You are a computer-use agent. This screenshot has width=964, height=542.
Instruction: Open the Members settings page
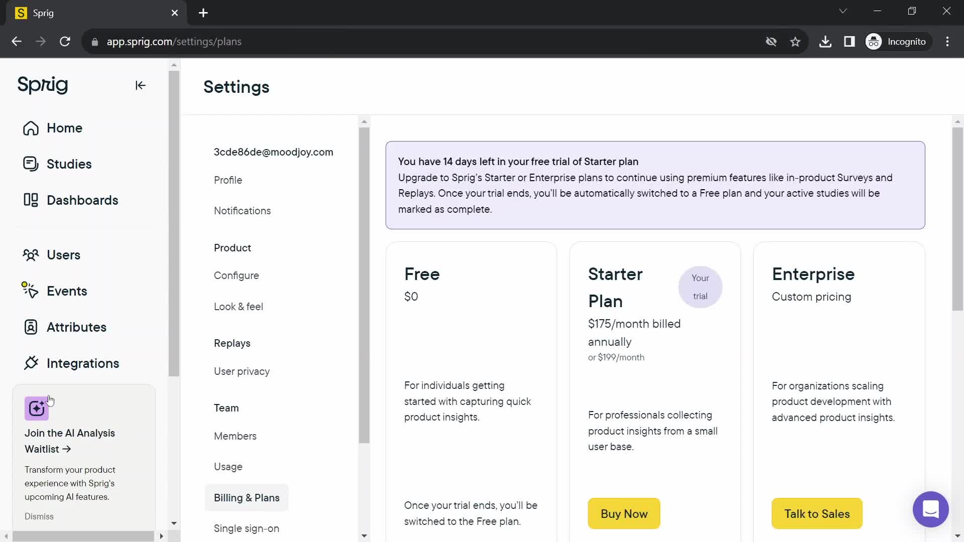235,436
